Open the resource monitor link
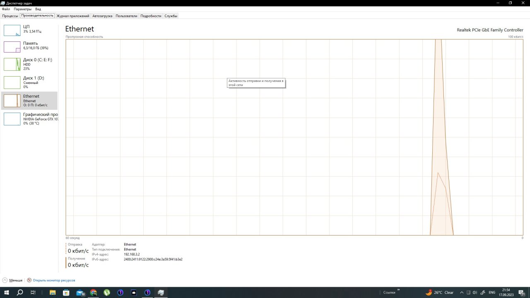This screenshot has height=298, width=530. (x=54, y=280)
